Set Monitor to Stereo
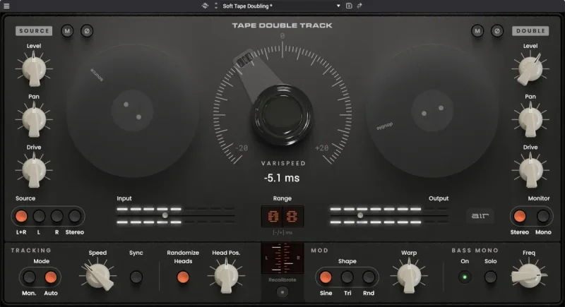Screen dimensions: 565x307 tap(519, 216)
